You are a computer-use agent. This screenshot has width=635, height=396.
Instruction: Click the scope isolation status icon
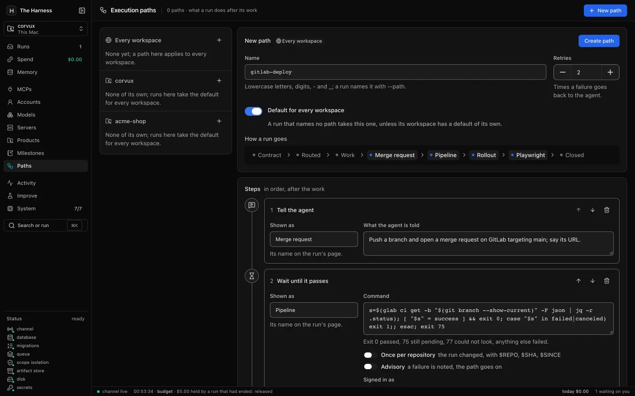pos(10,363)
